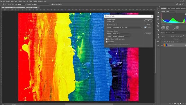Image resolution: width=186 pixels, height=105 pixels.
Task: Open the Image menu
Action: click(x=8, y=1)
